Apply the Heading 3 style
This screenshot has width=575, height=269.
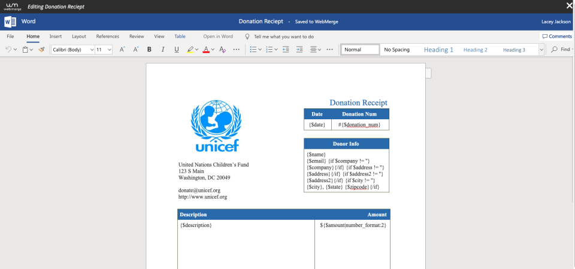[x=514, y=50]
